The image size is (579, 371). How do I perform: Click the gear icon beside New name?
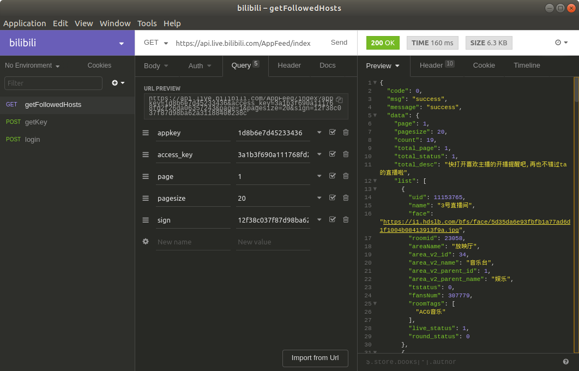pyautogui.click(x=146, y=242)
